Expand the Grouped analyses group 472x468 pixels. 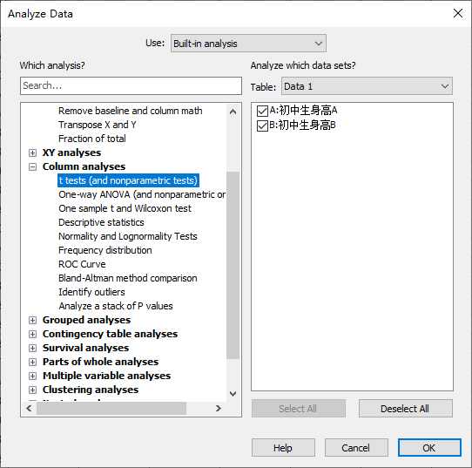tap(32, 320)
